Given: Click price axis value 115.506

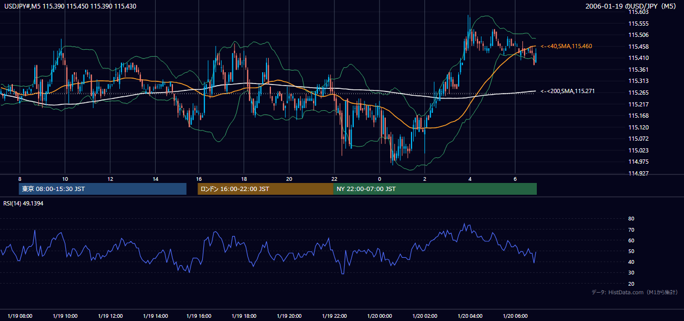Looking at the screenshot, I should point(639,35).
